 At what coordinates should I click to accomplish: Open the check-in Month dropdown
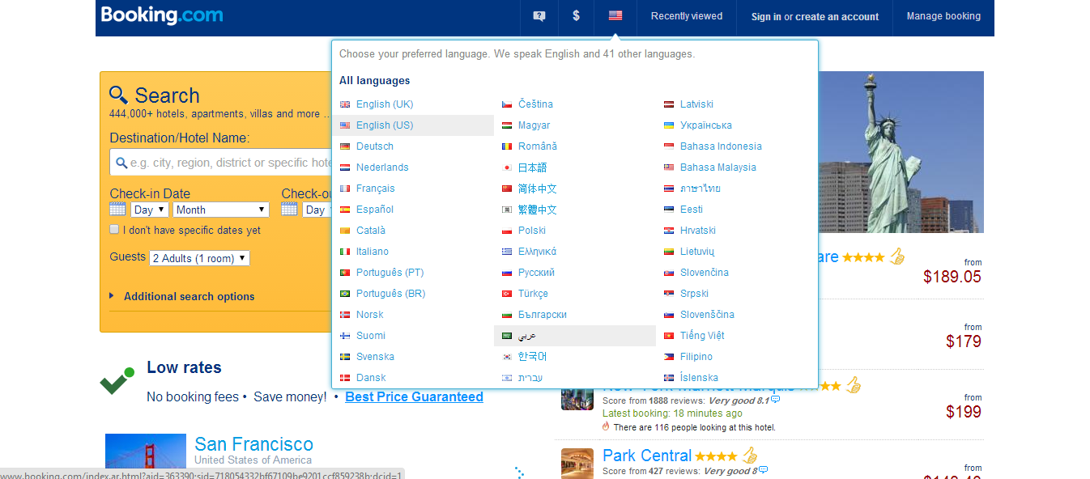pos(221,210)
